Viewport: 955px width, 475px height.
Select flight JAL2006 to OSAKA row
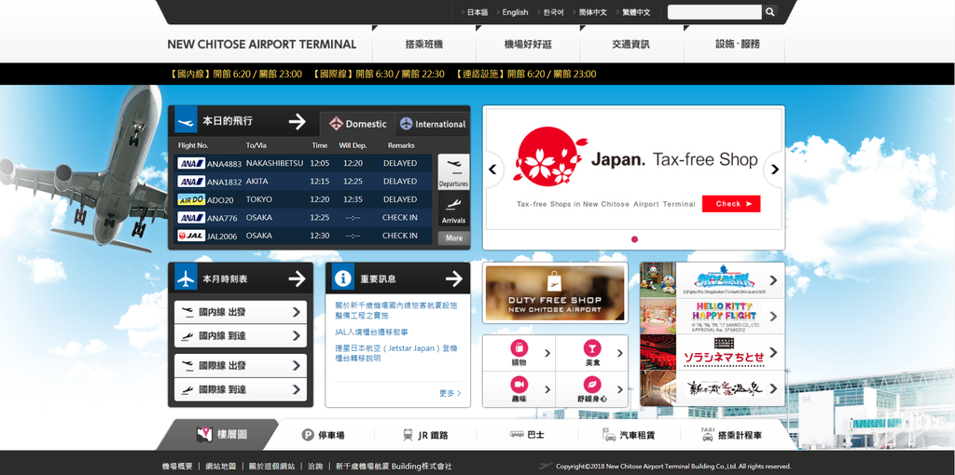pyautogui.click(x=303, y=236)
